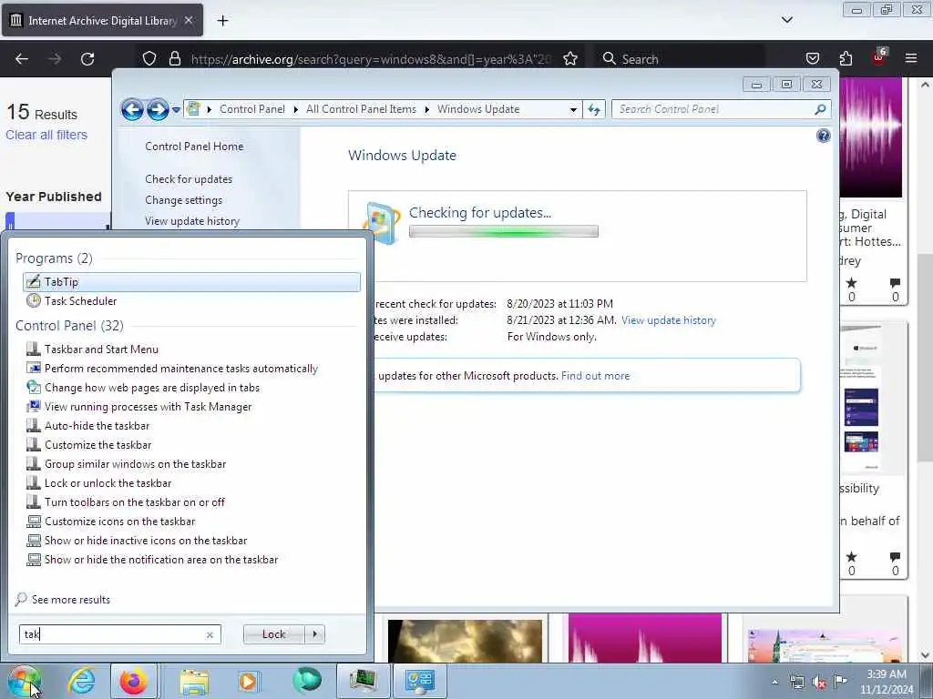Save page to Pocket
The image size is (933, 699).
coord(812,59)
